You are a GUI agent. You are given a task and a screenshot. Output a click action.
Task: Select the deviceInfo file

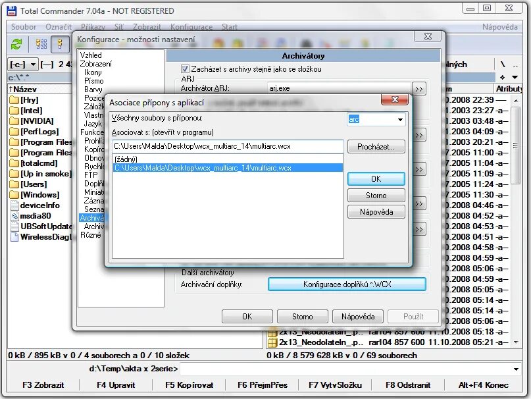point(40,205)
